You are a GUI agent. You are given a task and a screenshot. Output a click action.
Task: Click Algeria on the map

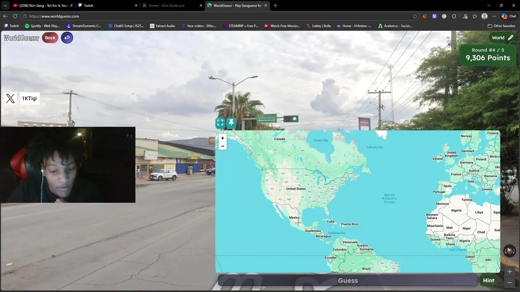[x=456, y=210]
